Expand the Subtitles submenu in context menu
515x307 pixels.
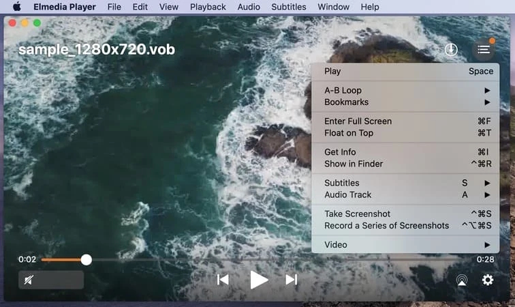coord(405,184)
